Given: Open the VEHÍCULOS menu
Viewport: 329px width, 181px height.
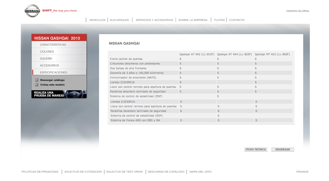Looking at the screenshot, I should (97, 20).
